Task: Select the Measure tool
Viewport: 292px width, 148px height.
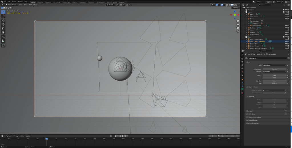Action: [3, 41]
